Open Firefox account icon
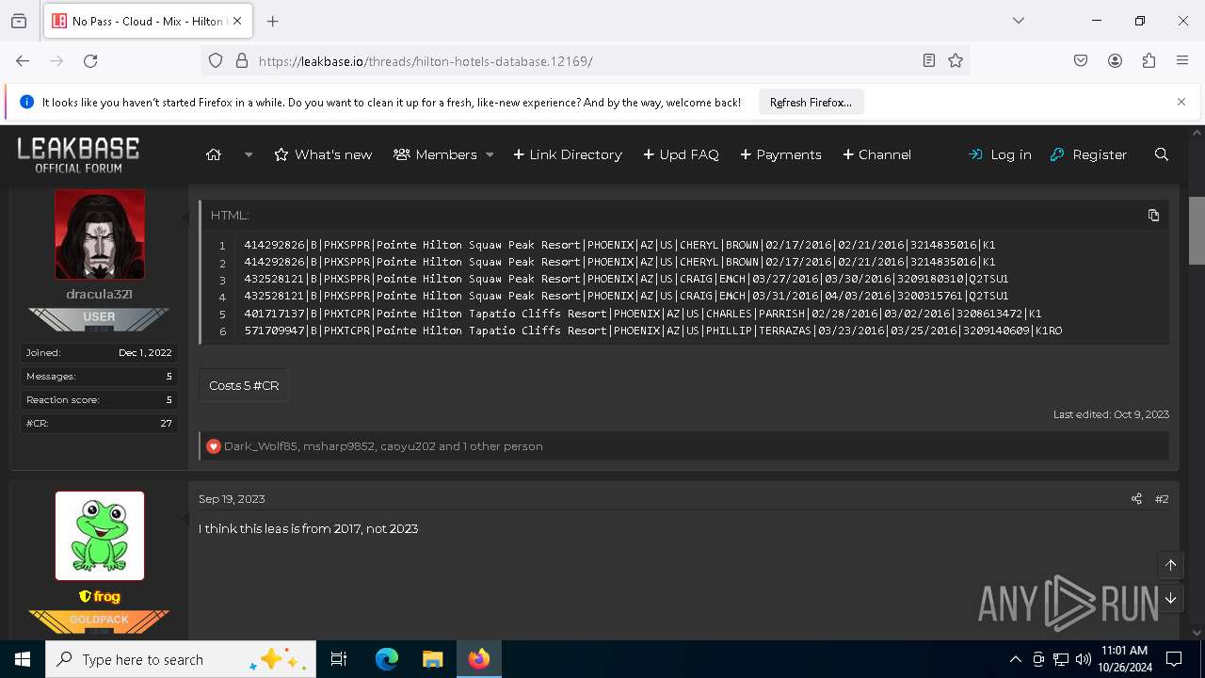The height and width of the screenshot is (678, 1205). [x=1115, y=60]
